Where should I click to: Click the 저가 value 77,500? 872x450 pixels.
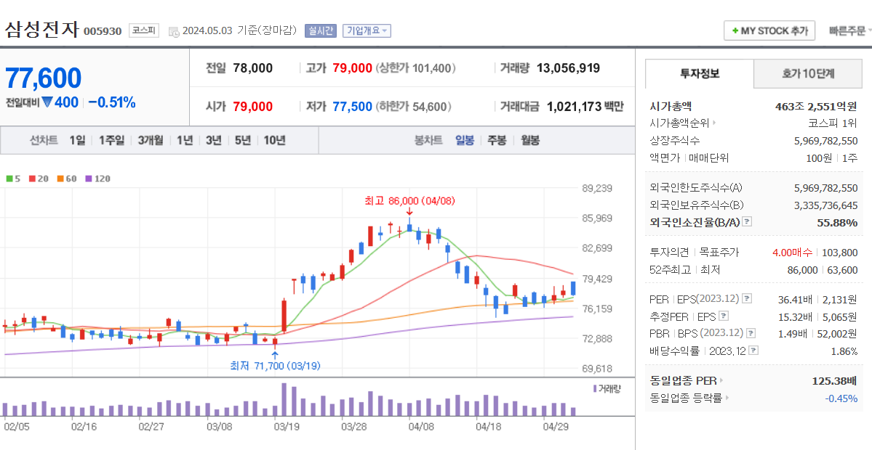[352, 107]
